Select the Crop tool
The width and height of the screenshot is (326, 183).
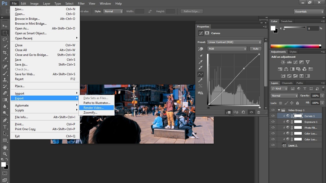tap(5, 53)
